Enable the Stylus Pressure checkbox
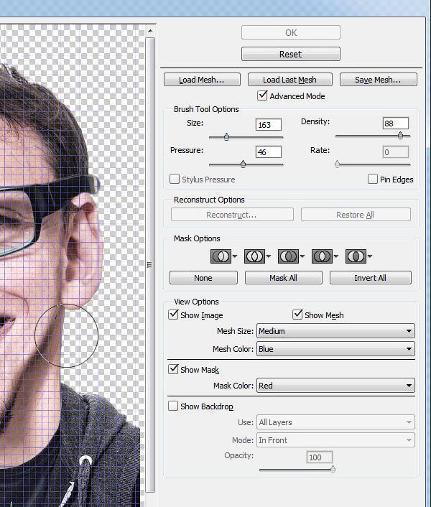This screenshot has height=507, width=431. click(175, 179)
